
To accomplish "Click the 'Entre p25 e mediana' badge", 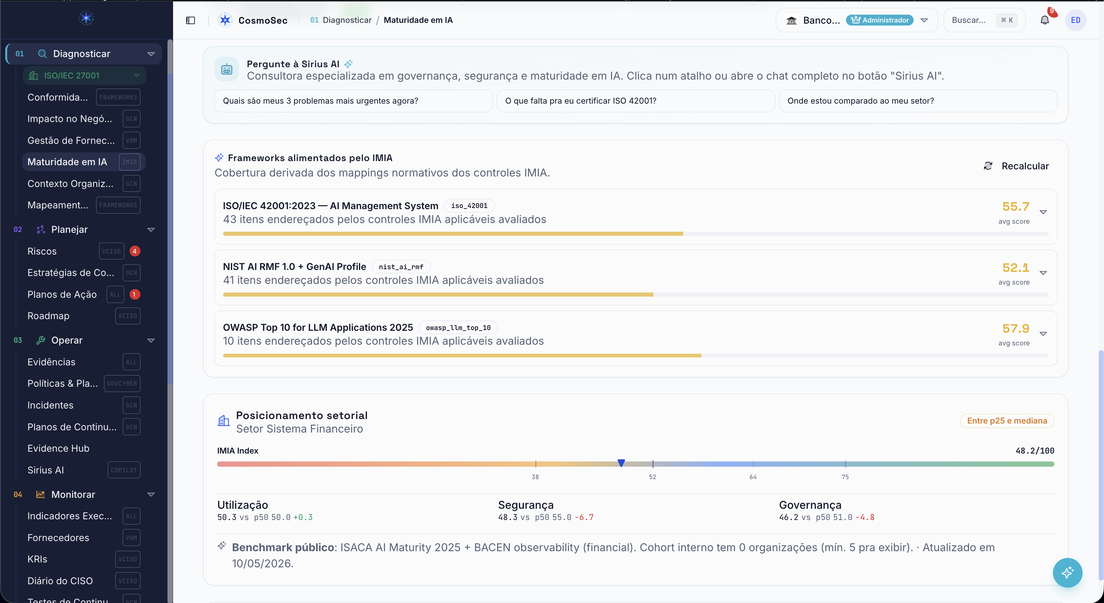I will click(x=1007, y=421).
